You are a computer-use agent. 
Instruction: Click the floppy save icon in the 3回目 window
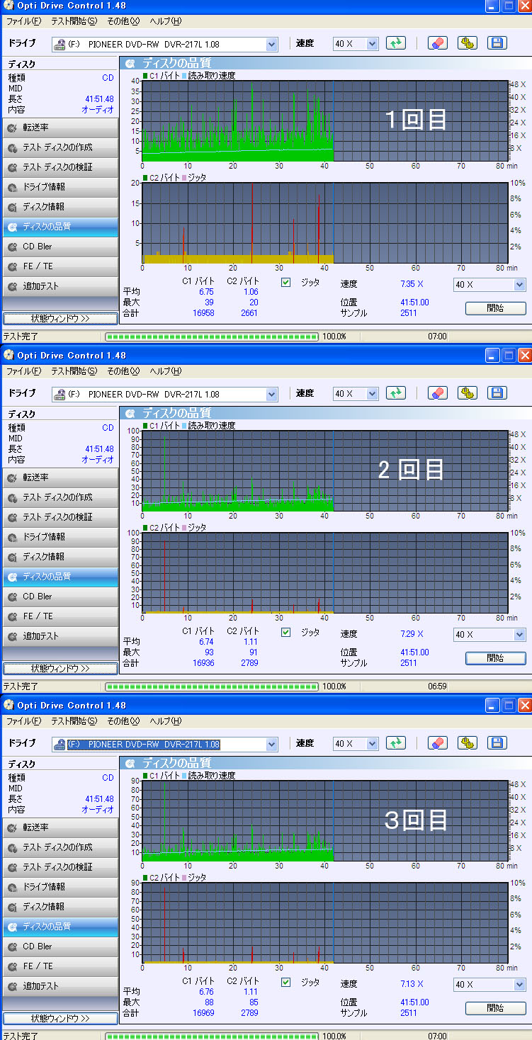tap(498, 743)
